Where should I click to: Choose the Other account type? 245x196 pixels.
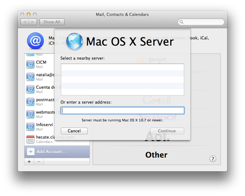point(156,155)
